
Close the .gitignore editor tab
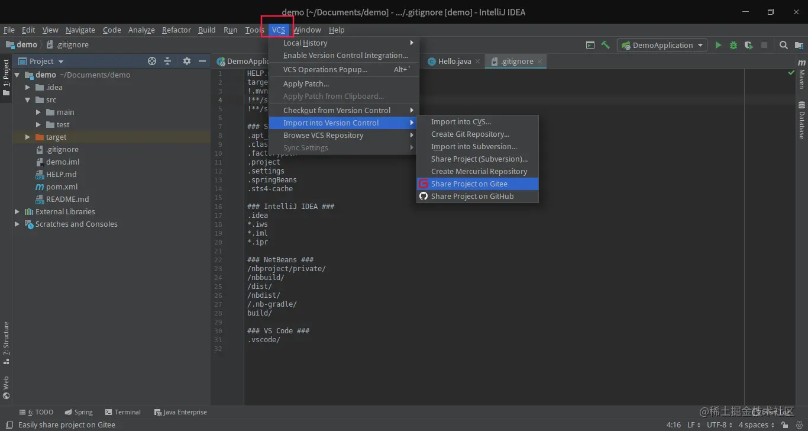pyautogui.click(x=539, y=62)
